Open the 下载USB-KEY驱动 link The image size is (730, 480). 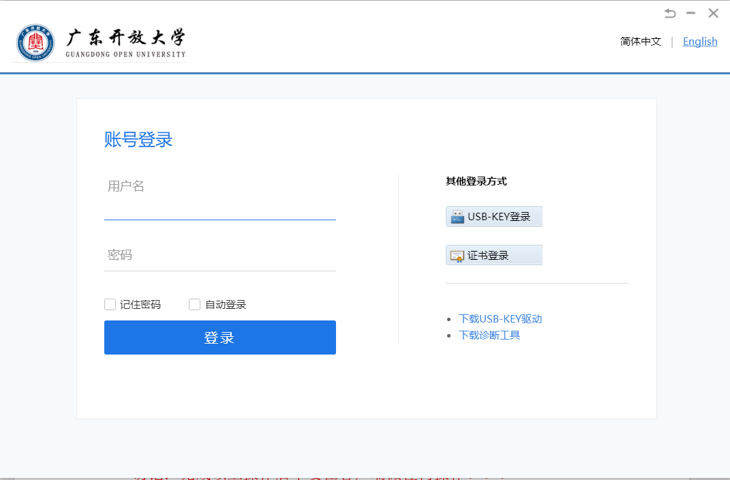coord(500,318)
